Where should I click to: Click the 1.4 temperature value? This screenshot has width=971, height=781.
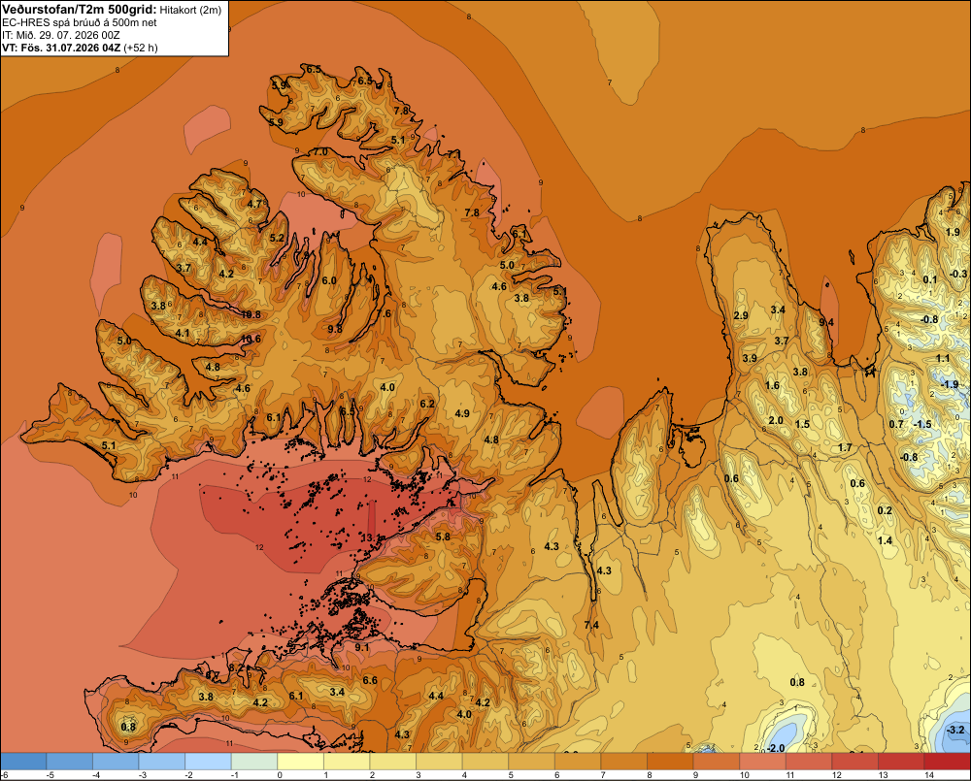click(885, 540)
